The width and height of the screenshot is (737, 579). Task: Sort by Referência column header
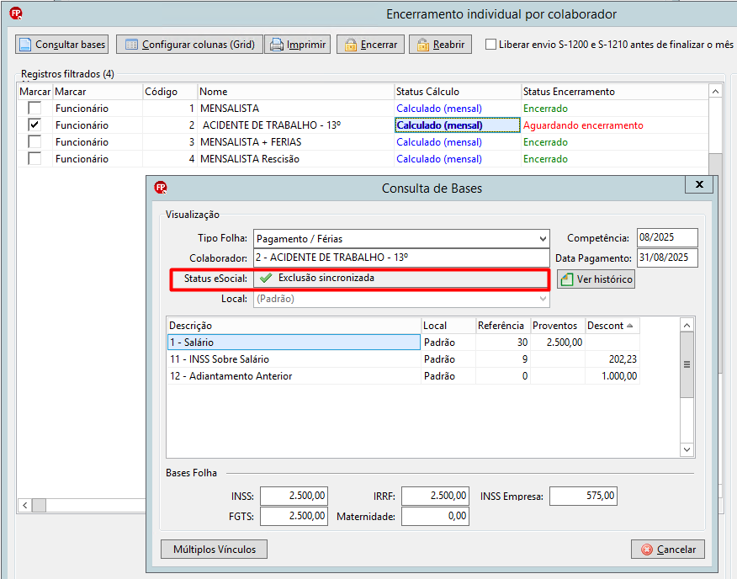click(503, 326)
